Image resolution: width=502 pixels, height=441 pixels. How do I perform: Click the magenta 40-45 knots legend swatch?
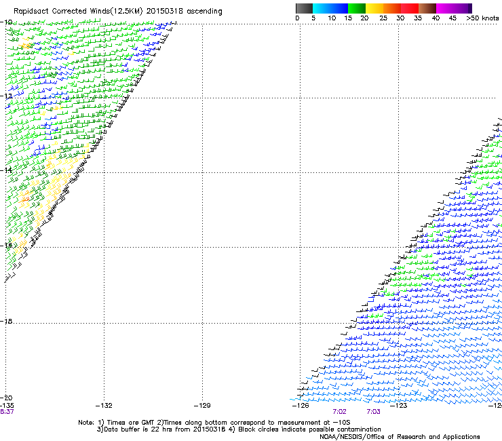pyautogui.click(x=445, y=8)
